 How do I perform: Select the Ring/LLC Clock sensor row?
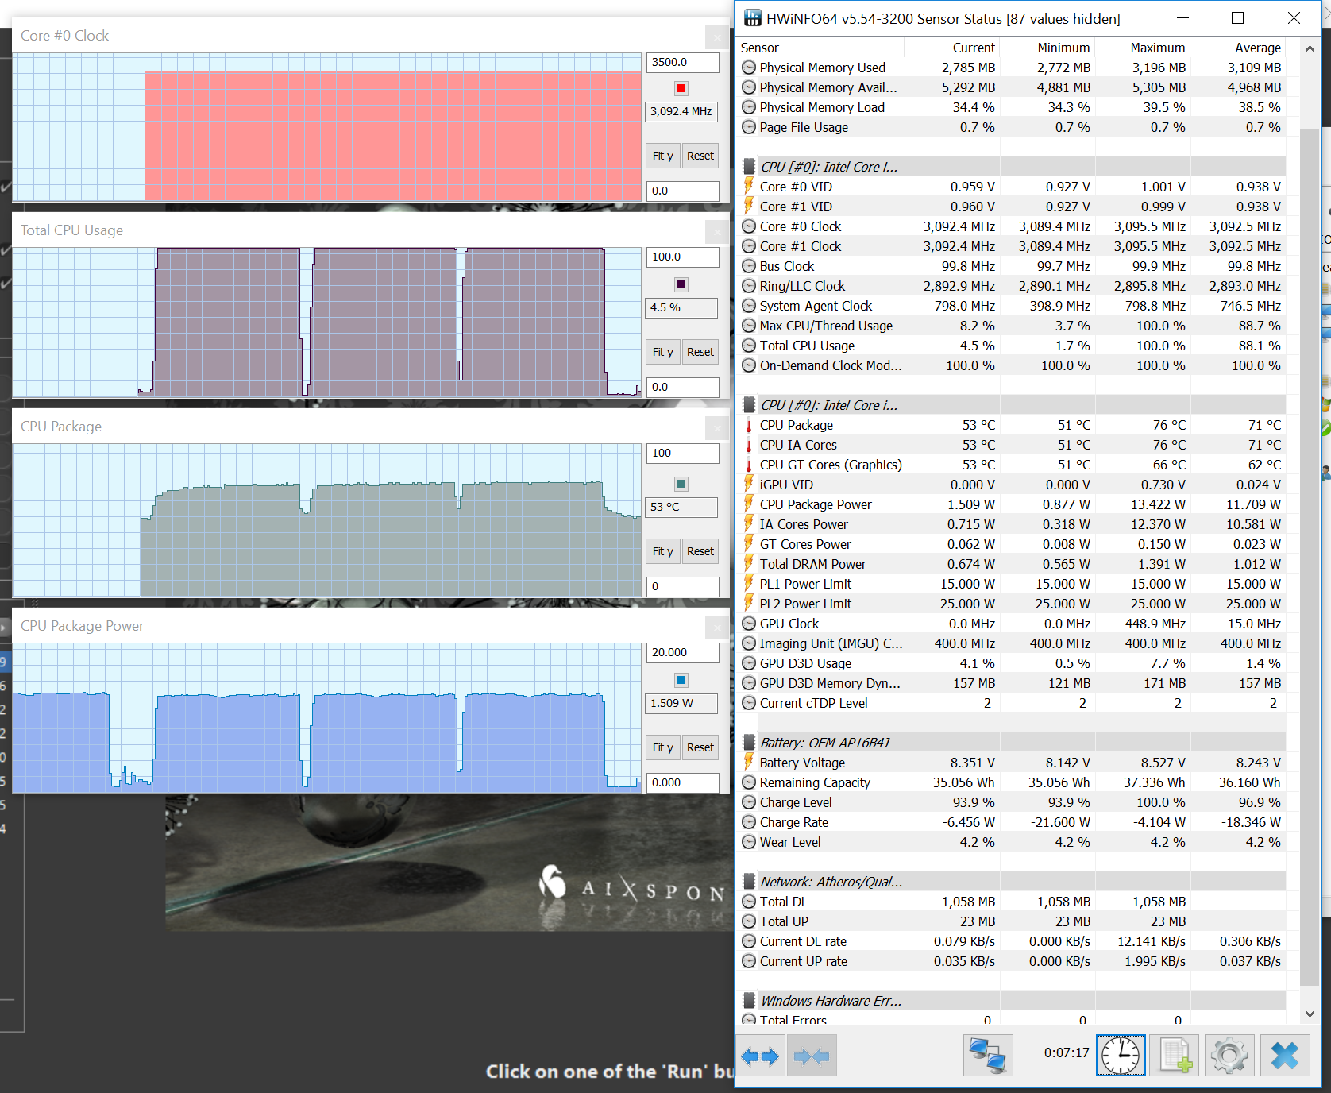pyautogui.click(x=1012, y=286)
